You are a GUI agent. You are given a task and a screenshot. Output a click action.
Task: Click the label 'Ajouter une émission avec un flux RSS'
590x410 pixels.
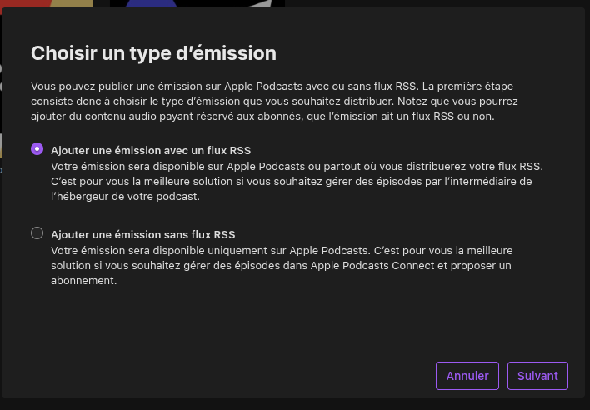pos(151,151)
